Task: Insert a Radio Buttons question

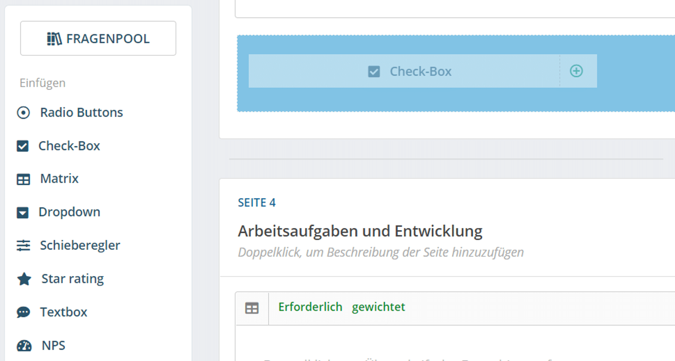Action: coord(81,113)
